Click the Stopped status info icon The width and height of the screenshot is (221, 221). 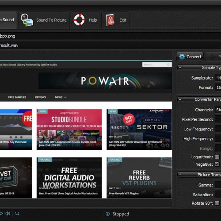[108, 214]
